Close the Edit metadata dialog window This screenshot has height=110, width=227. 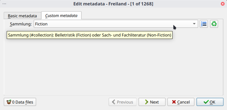coord(223,4)
